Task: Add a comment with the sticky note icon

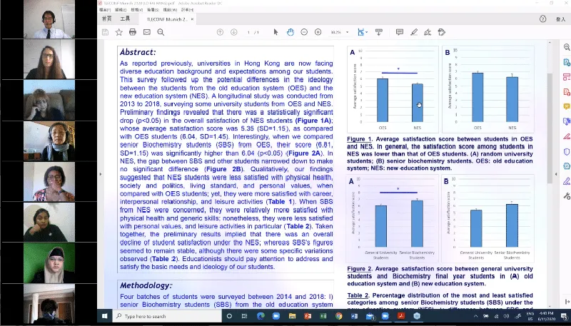Action: pyautogui.click(x=399, y=32)
